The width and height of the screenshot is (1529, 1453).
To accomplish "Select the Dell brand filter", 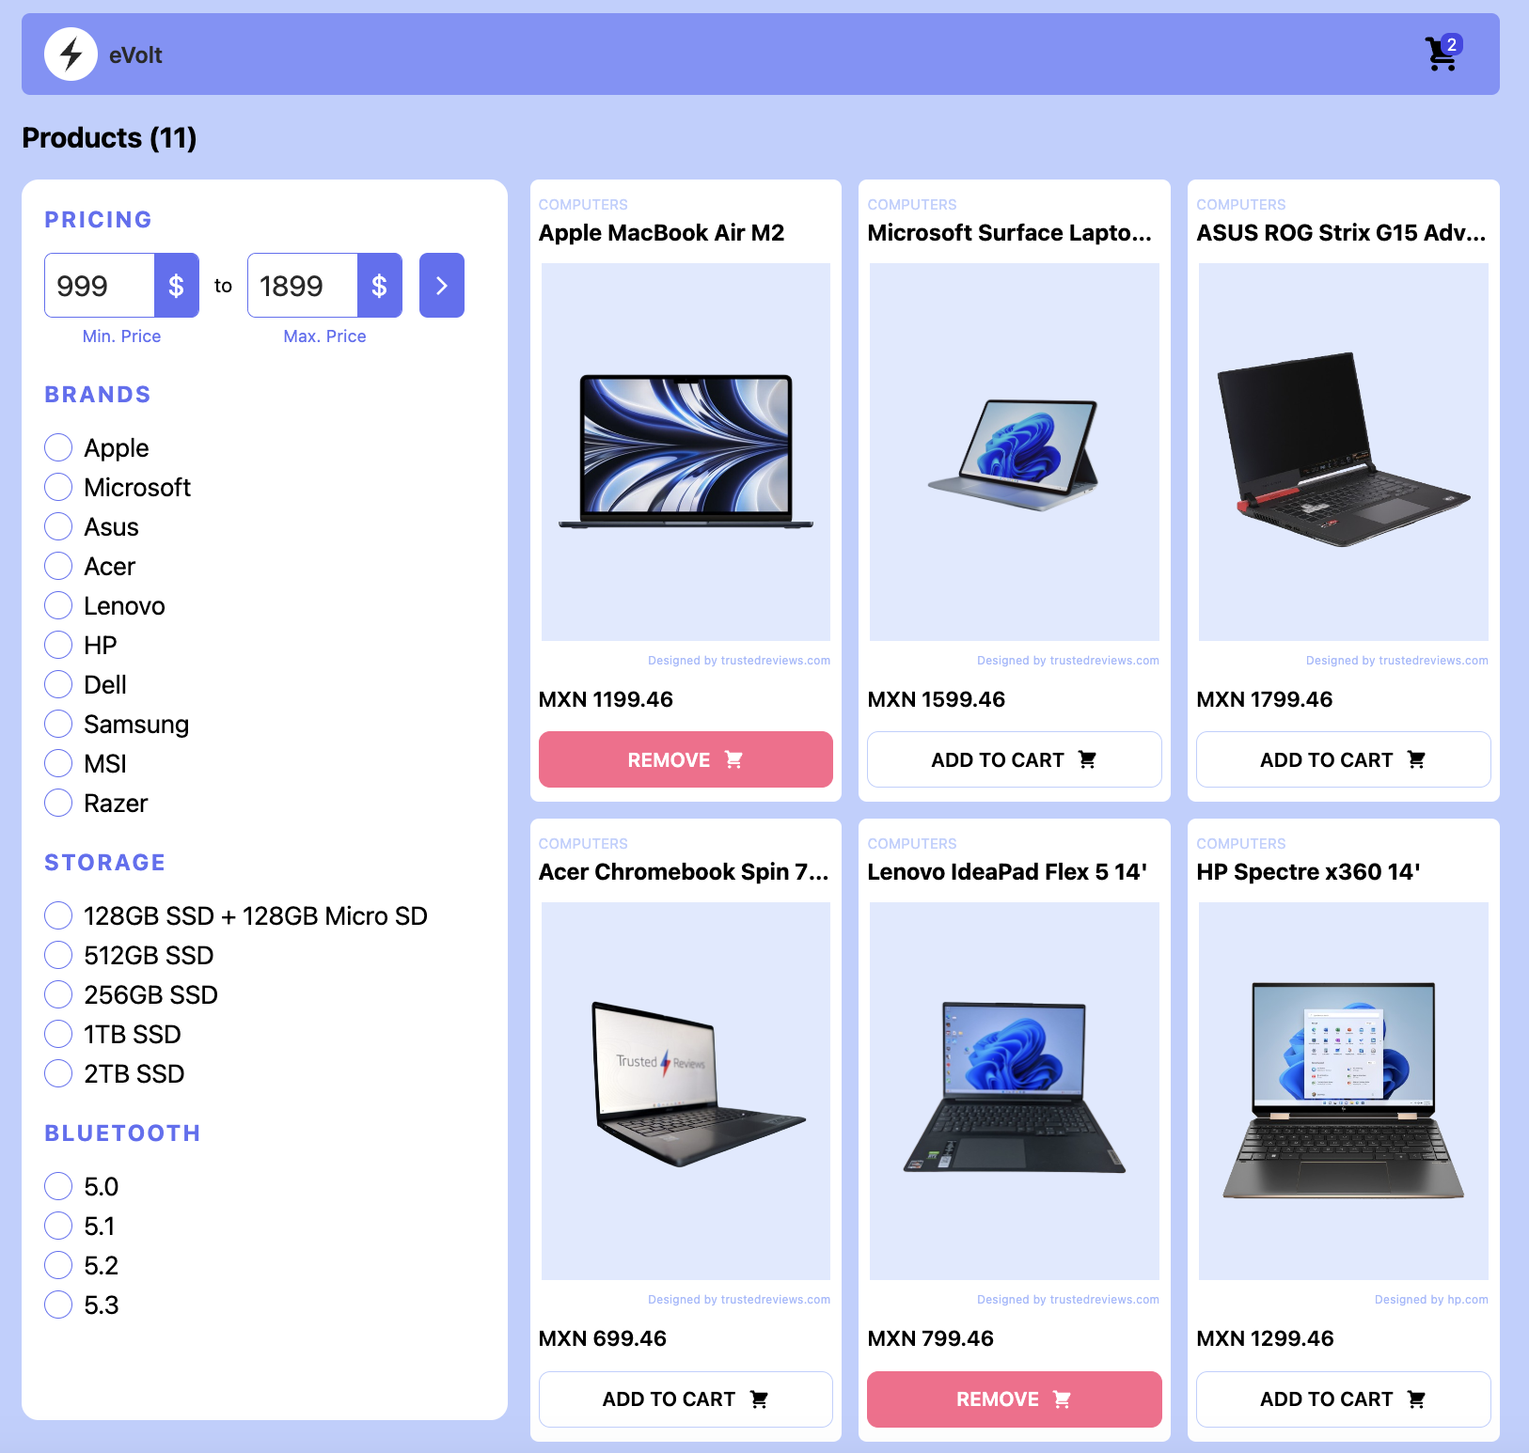I will [58, 684].
